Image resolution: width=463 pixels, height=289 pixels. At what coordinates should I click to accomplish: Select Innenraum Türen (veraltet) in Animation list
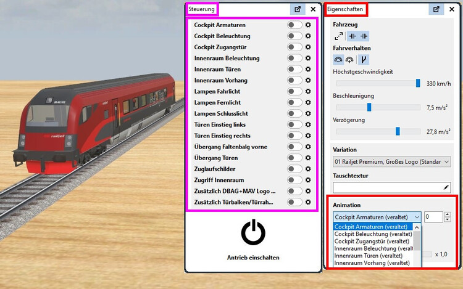(373, 256)
